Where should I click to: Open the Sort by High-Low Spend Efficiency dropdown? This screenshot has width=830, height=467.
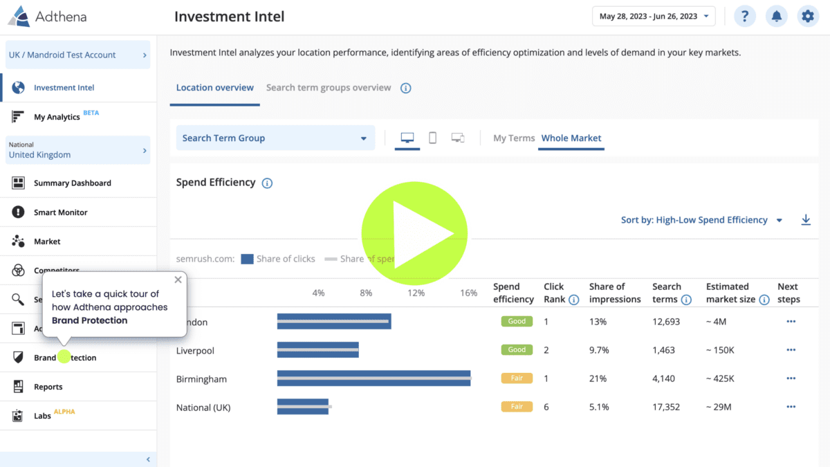[x=701, y=220]
